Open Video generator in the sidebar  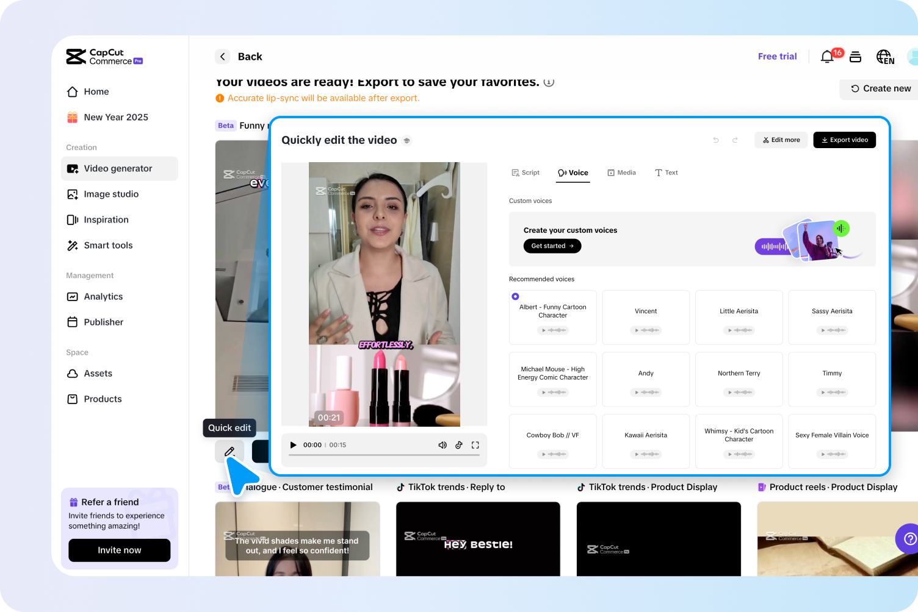pos(120,169)
